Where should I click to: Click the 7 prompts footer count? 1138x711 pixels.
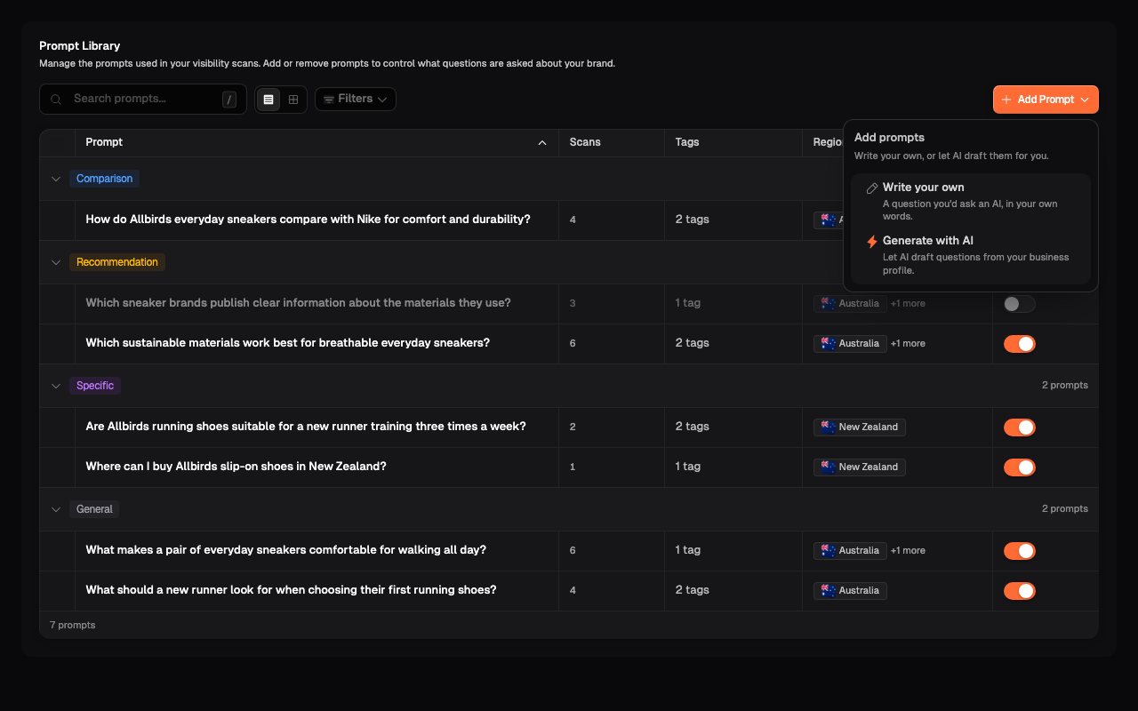(x=73, y=626)
